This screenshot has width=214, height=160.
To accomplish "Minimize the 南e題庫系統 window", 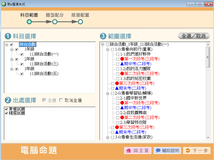I will point(191,4).
